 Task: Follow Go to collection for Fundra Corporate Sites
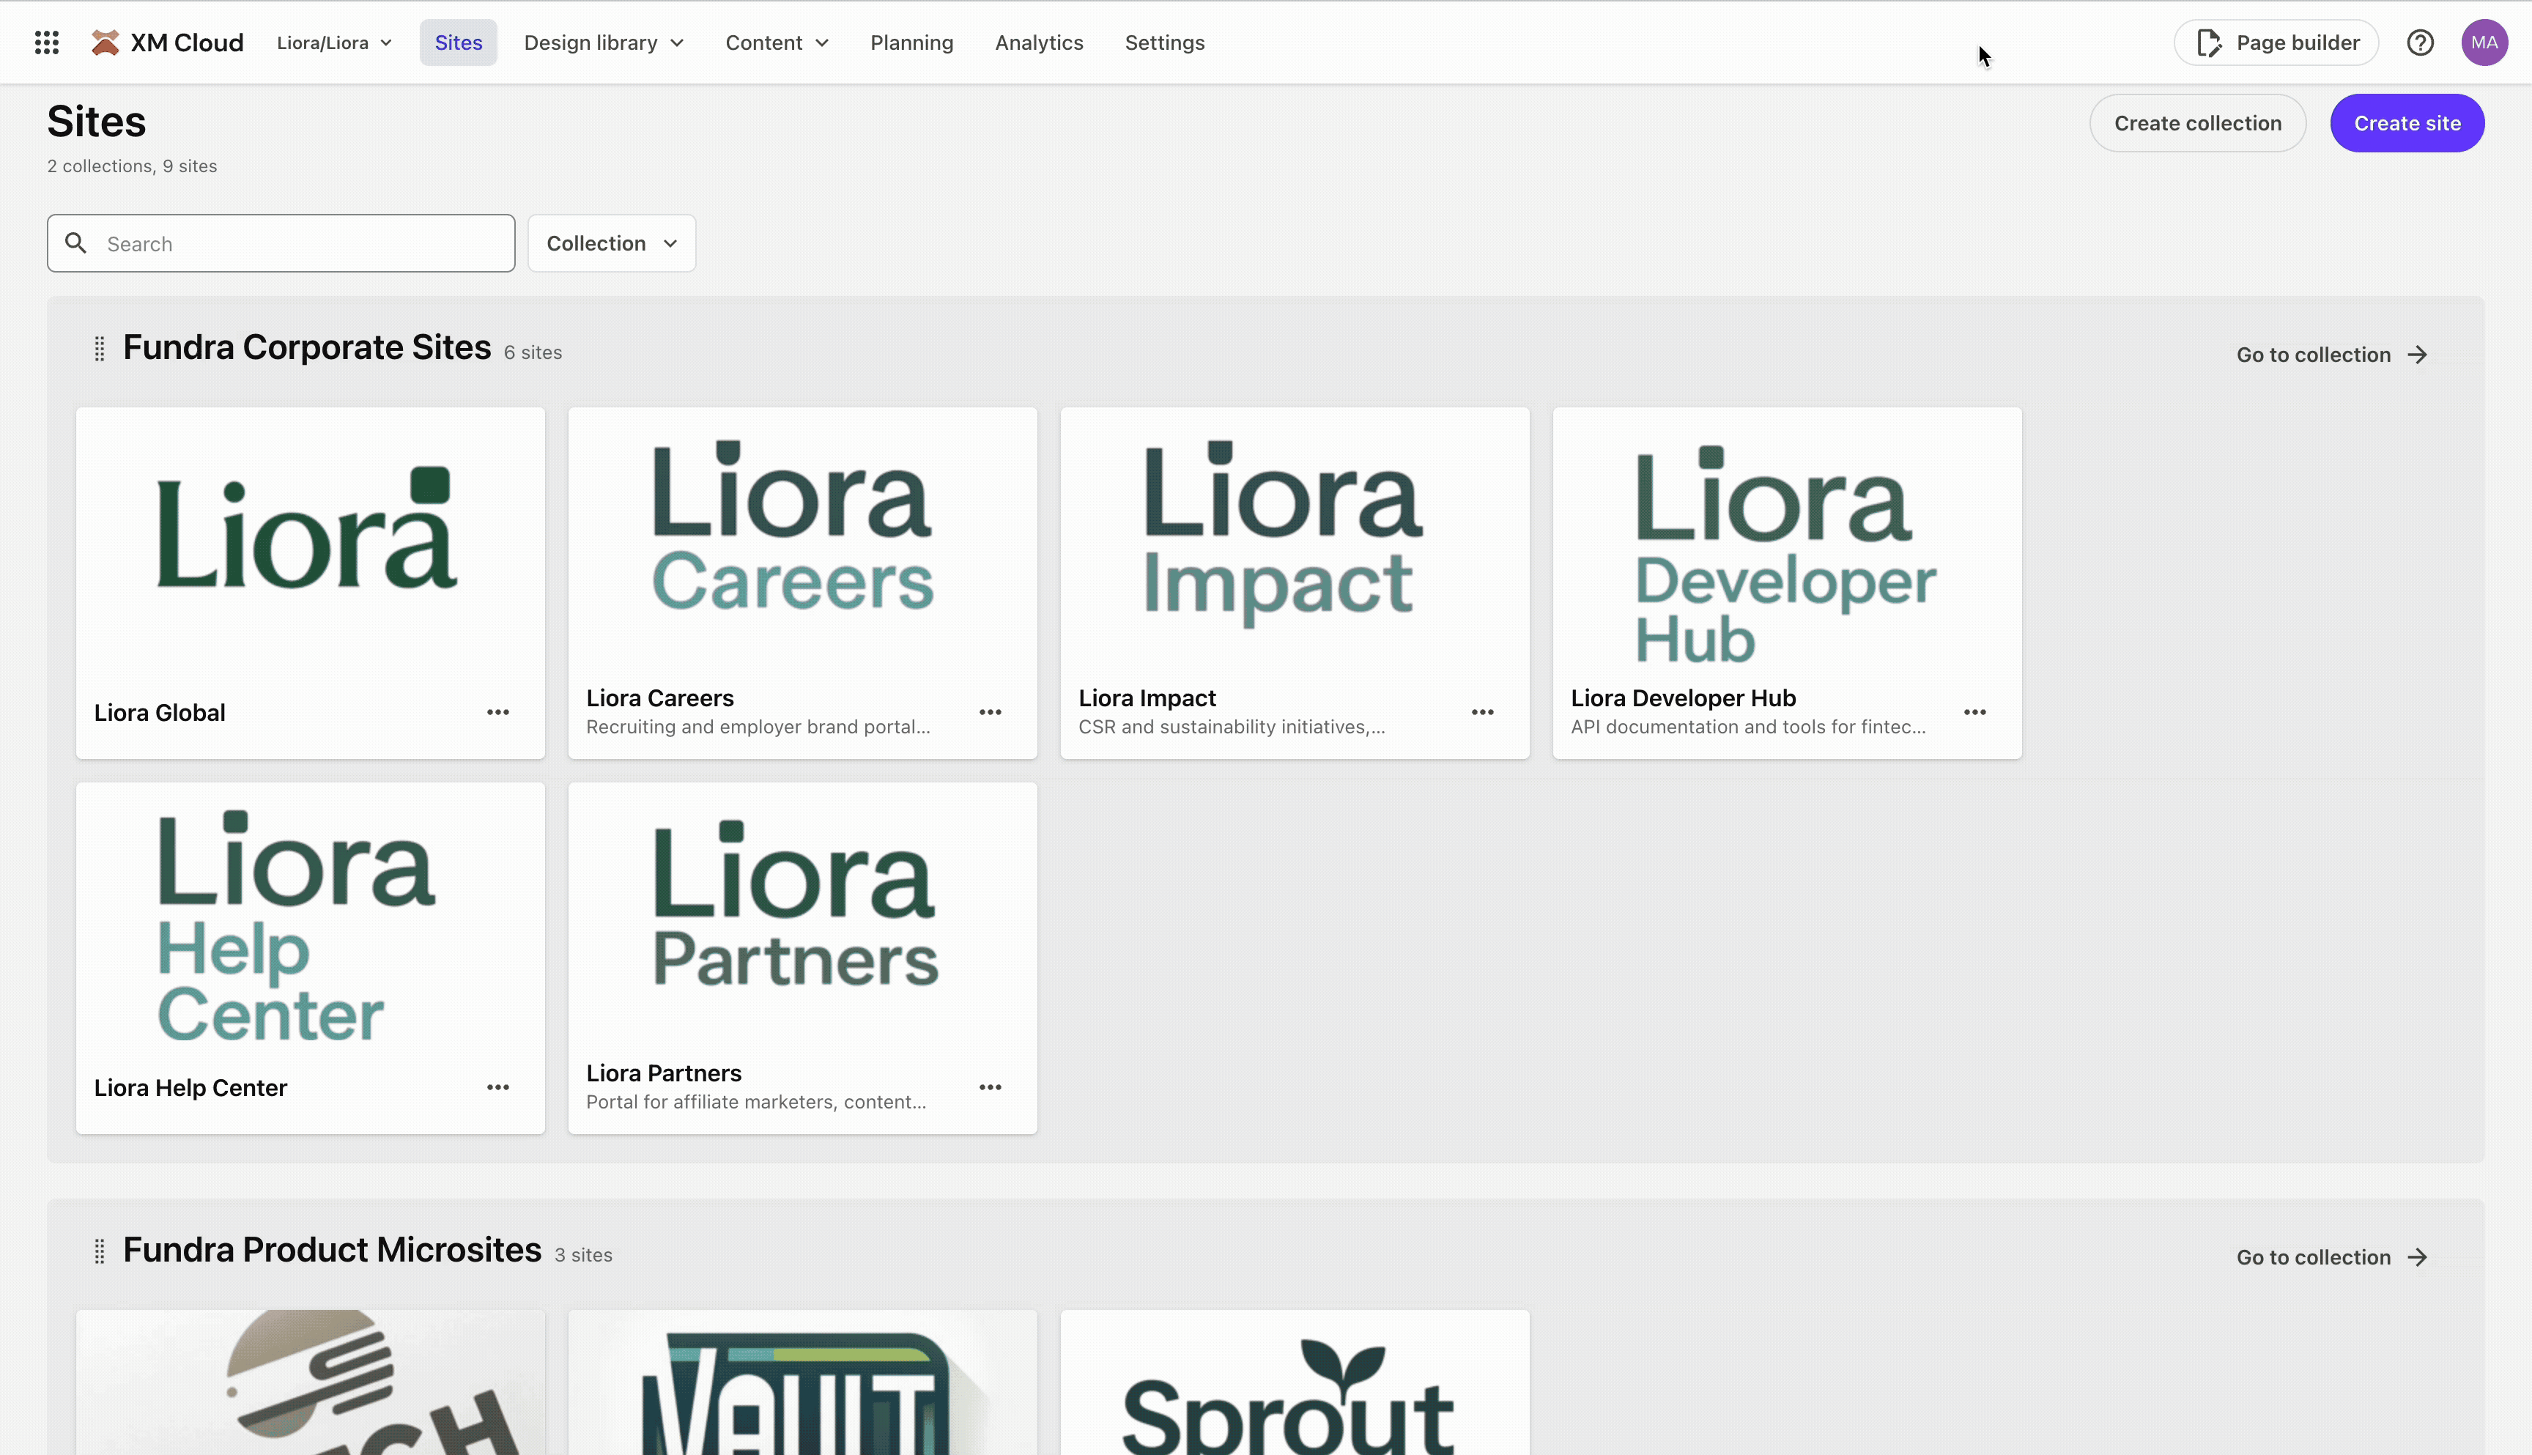pos(2332,355)
